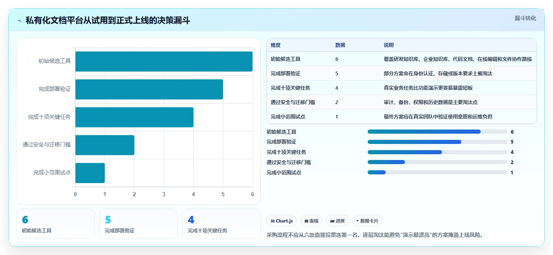Click the table value 6 for 初始候选工具
The width and height of the screenshot is (553, 255).
(x=337, y=59)
